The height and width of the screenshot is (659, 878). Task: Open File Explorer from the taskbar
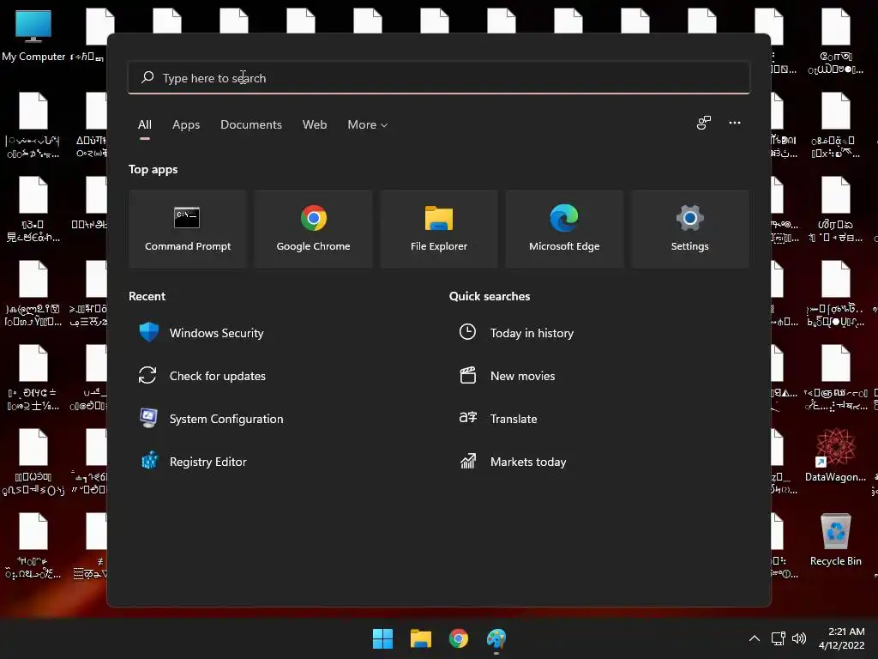point(420,638)
